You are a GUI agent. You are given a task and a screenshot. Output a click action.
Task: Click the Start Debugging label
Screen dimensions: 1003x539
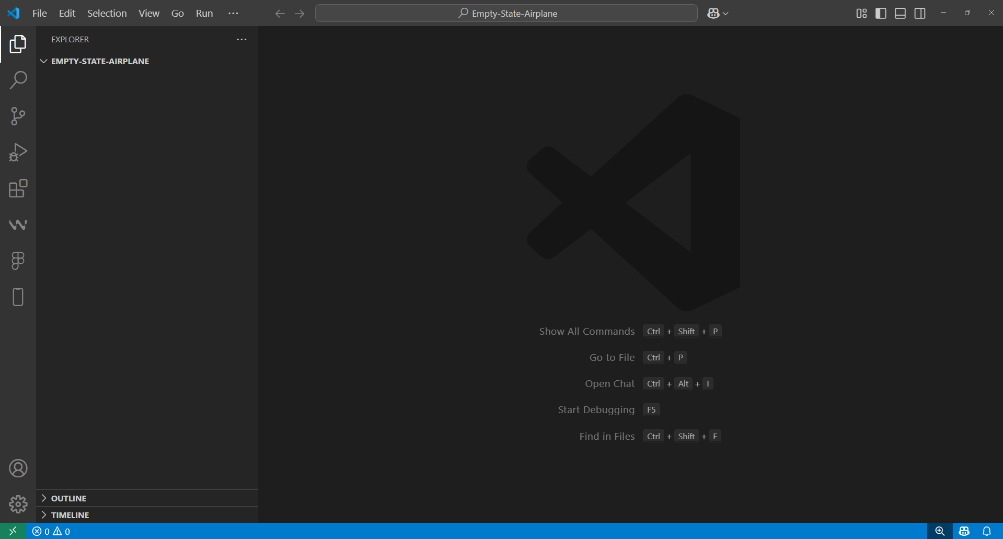click(596, 409)
